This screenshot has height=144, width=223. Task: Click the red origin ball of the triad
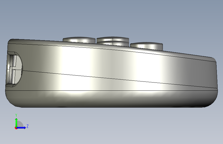16,128
